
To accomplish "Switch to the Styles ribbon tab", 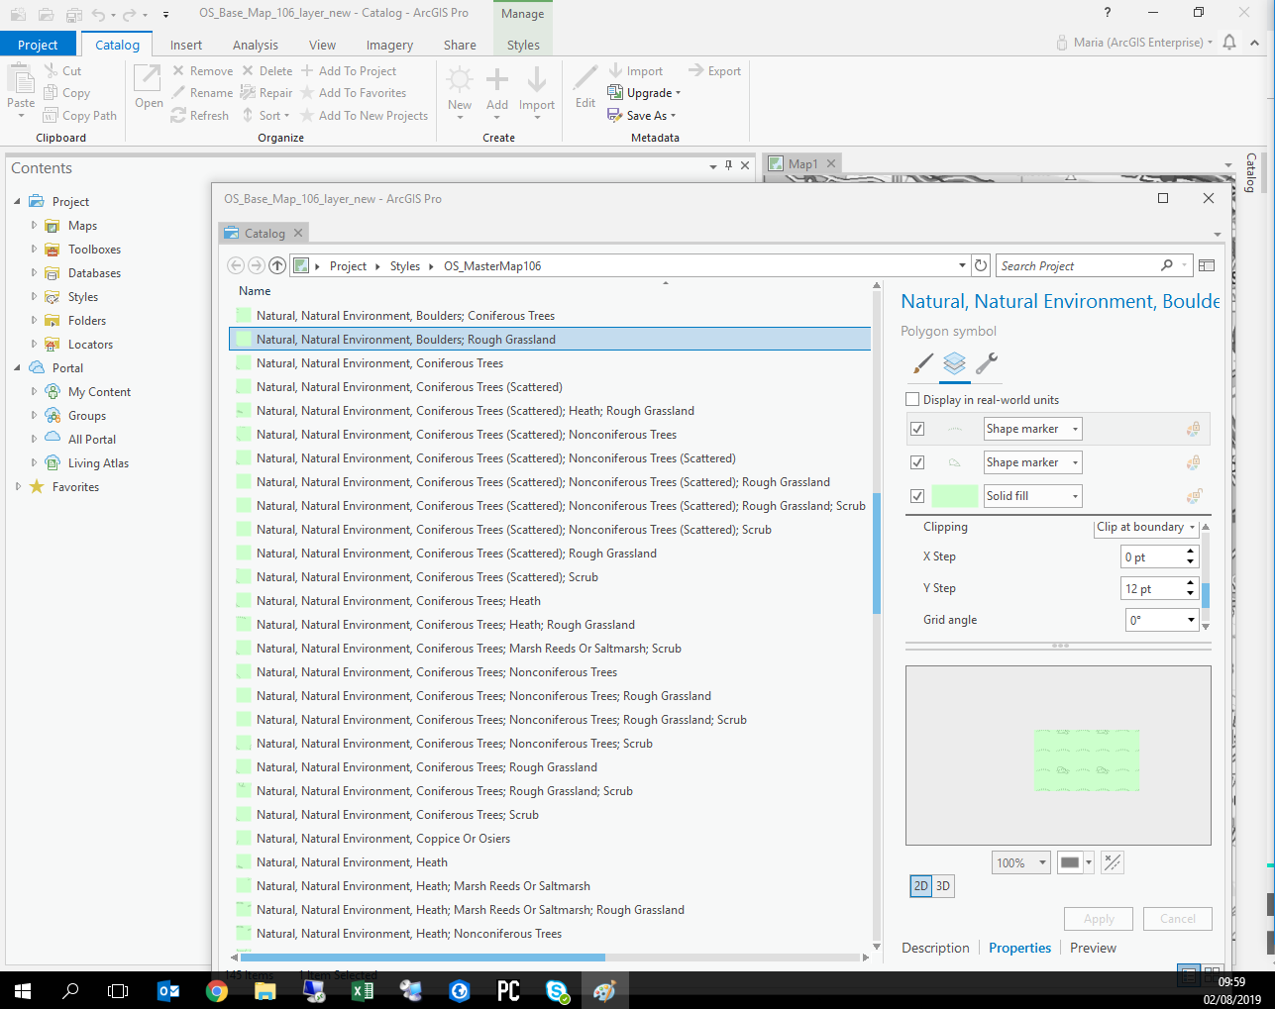I will [523, 45].
